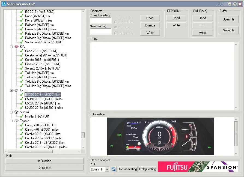Click the Lexus brand logo icon

pyautogui.click(x=16, y=90)
